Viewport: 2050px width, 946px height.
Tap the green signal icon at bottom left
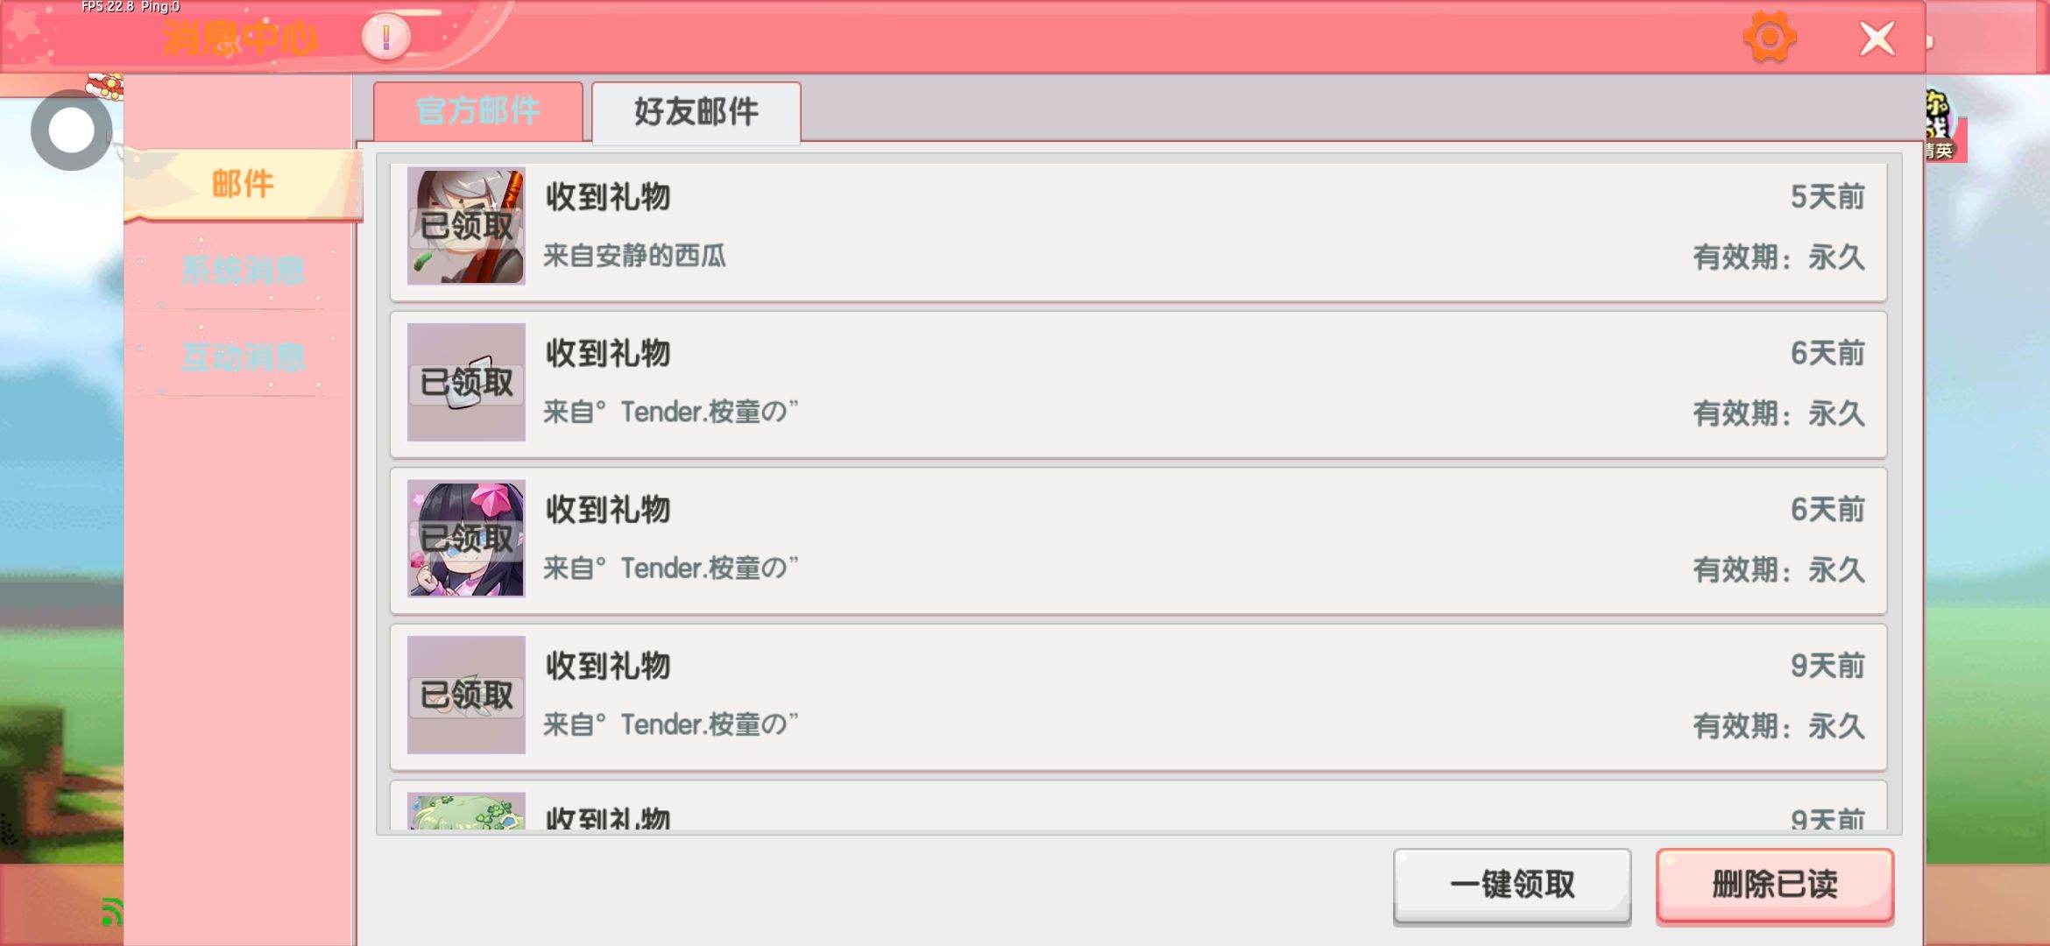click(x=111, y=912)
